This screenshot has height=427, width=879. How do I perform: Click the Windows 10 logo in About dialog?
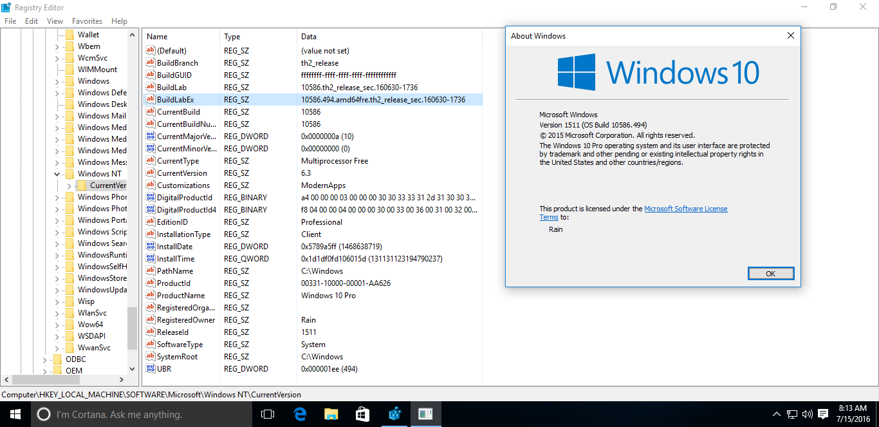point(578,71)
